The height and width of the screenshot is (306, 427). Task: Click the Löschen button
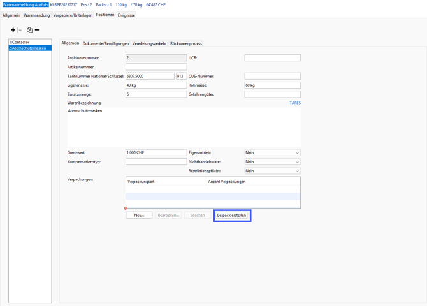tap(198, 215)
